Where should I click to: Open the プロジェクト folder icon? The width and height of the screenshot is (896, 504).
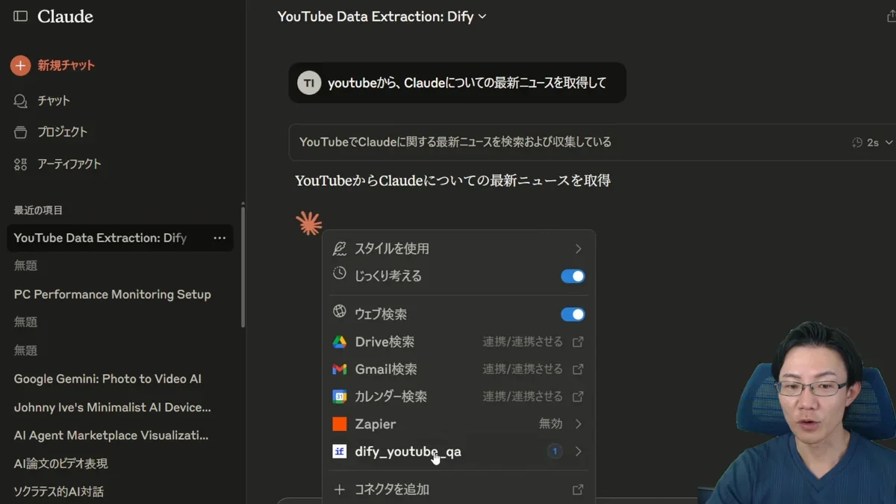21,132
